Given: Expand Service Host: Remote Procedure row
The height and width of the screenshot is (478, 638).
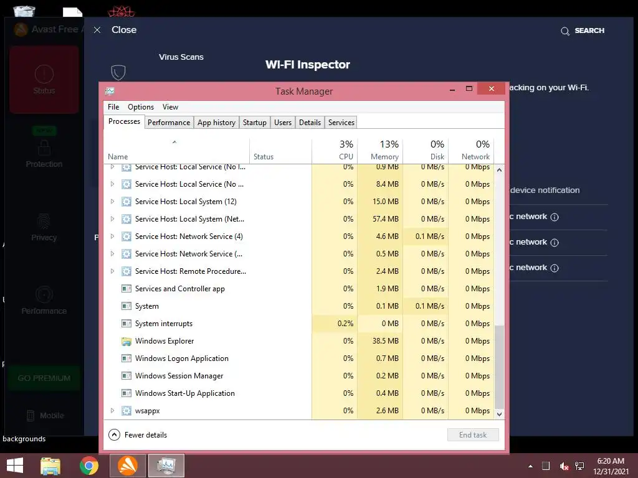Looking at the screenshot, I should (112, 271).
